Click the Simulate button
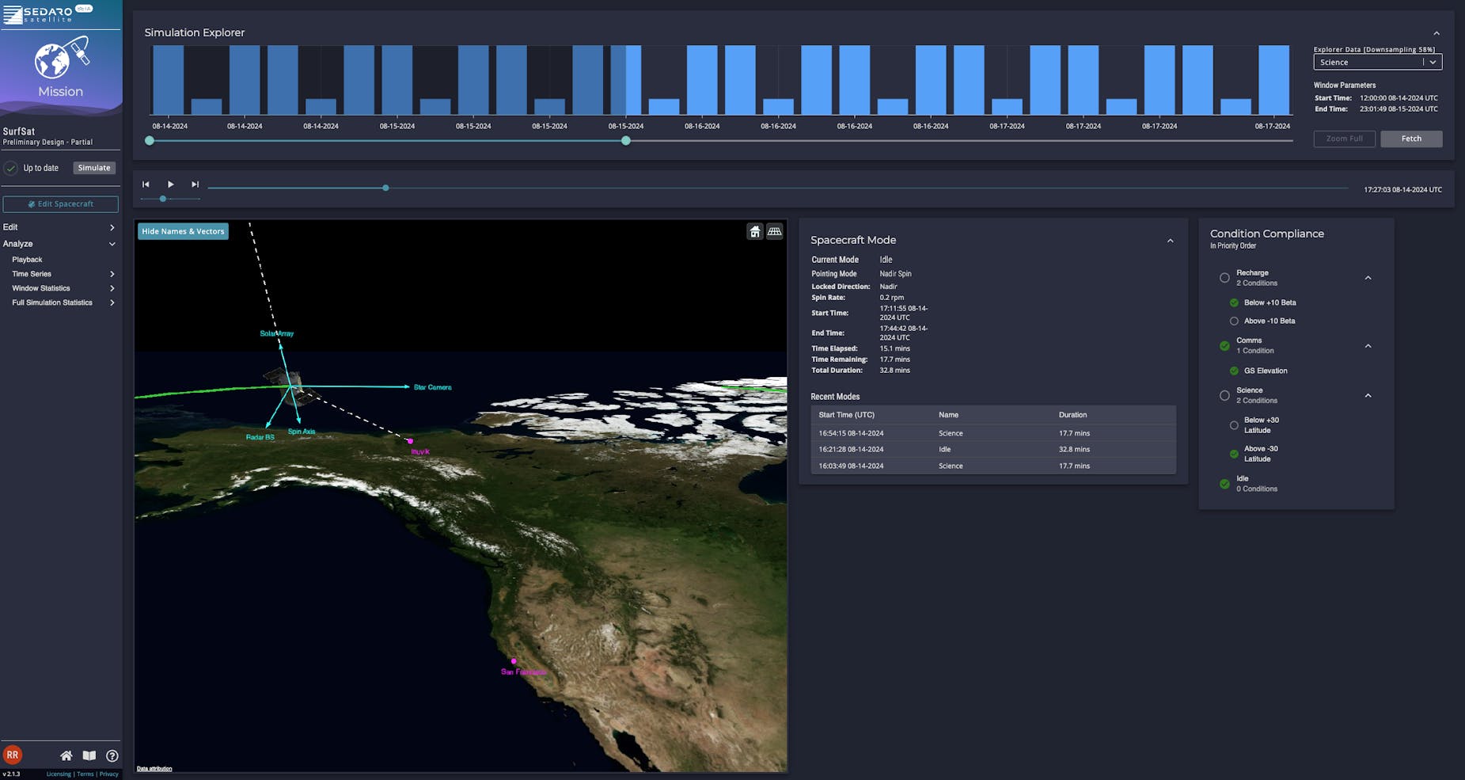Image resolution: width=1465 pixels, height=780 pixels. coord(93,167)
